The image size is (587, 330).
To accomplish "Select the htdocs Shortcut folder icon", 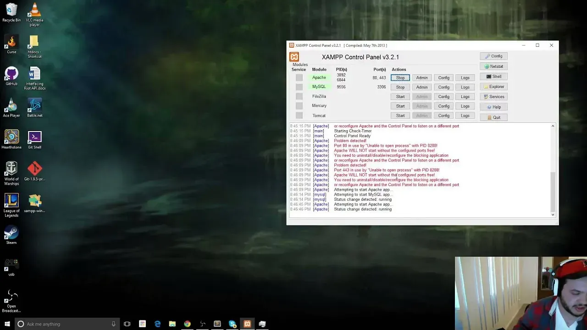I will coord(34,47).
